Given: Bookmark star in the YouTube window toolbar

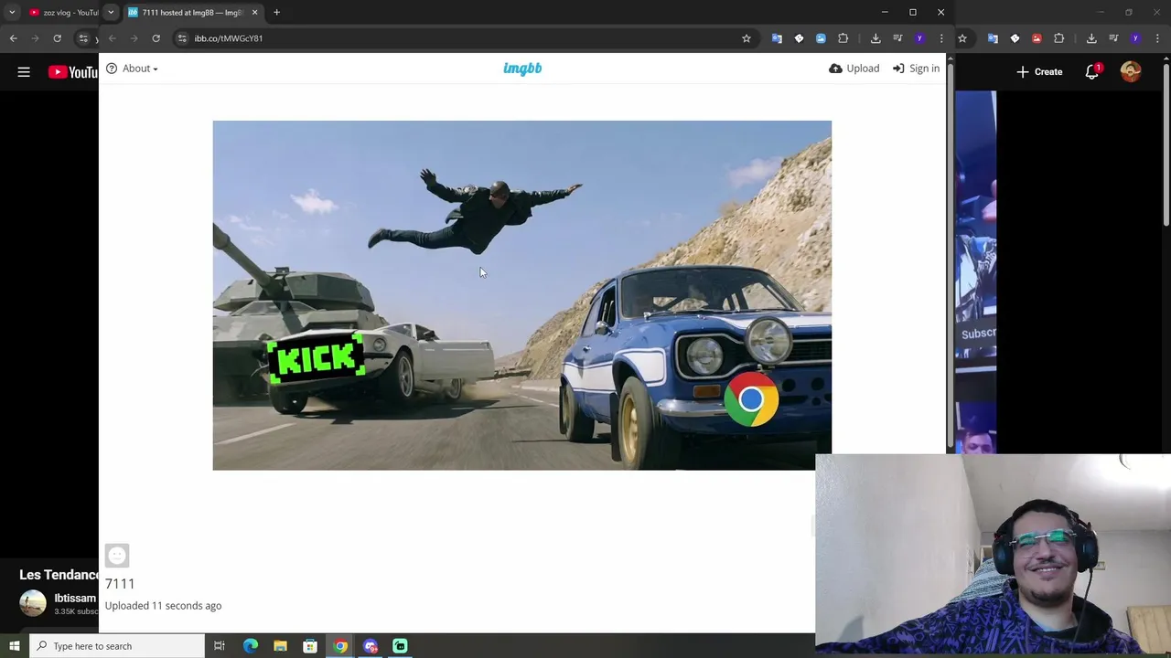Looking at the screenshot, I should point(962,38).
